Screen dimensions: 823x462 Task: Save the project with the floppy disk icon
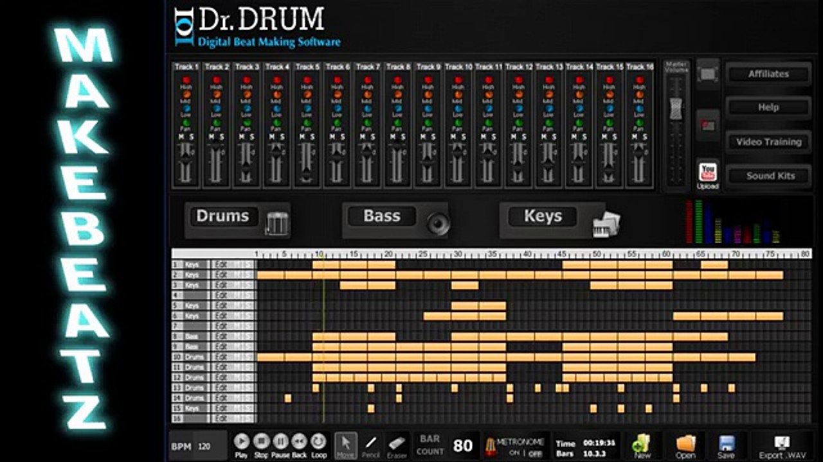(x=726, y=445)
